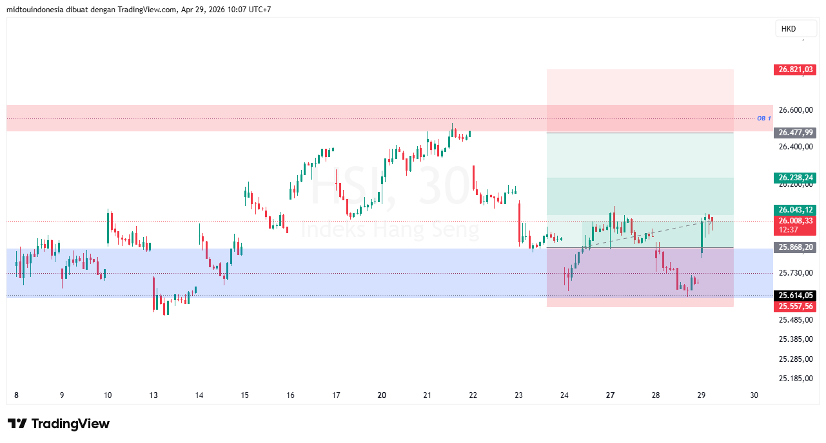Screen dimensions: 826x443
Task: Click the current price label 26.008,33
Action: pos(794,221)
